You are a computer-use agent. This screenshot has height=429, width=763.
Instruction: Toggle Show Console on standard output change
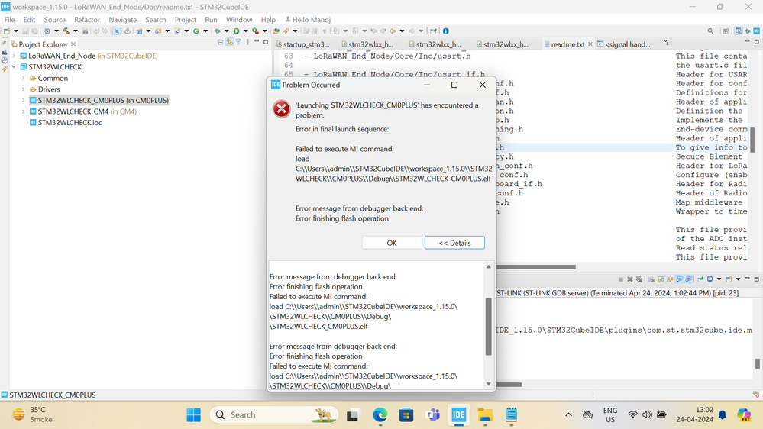click(679, 279)
